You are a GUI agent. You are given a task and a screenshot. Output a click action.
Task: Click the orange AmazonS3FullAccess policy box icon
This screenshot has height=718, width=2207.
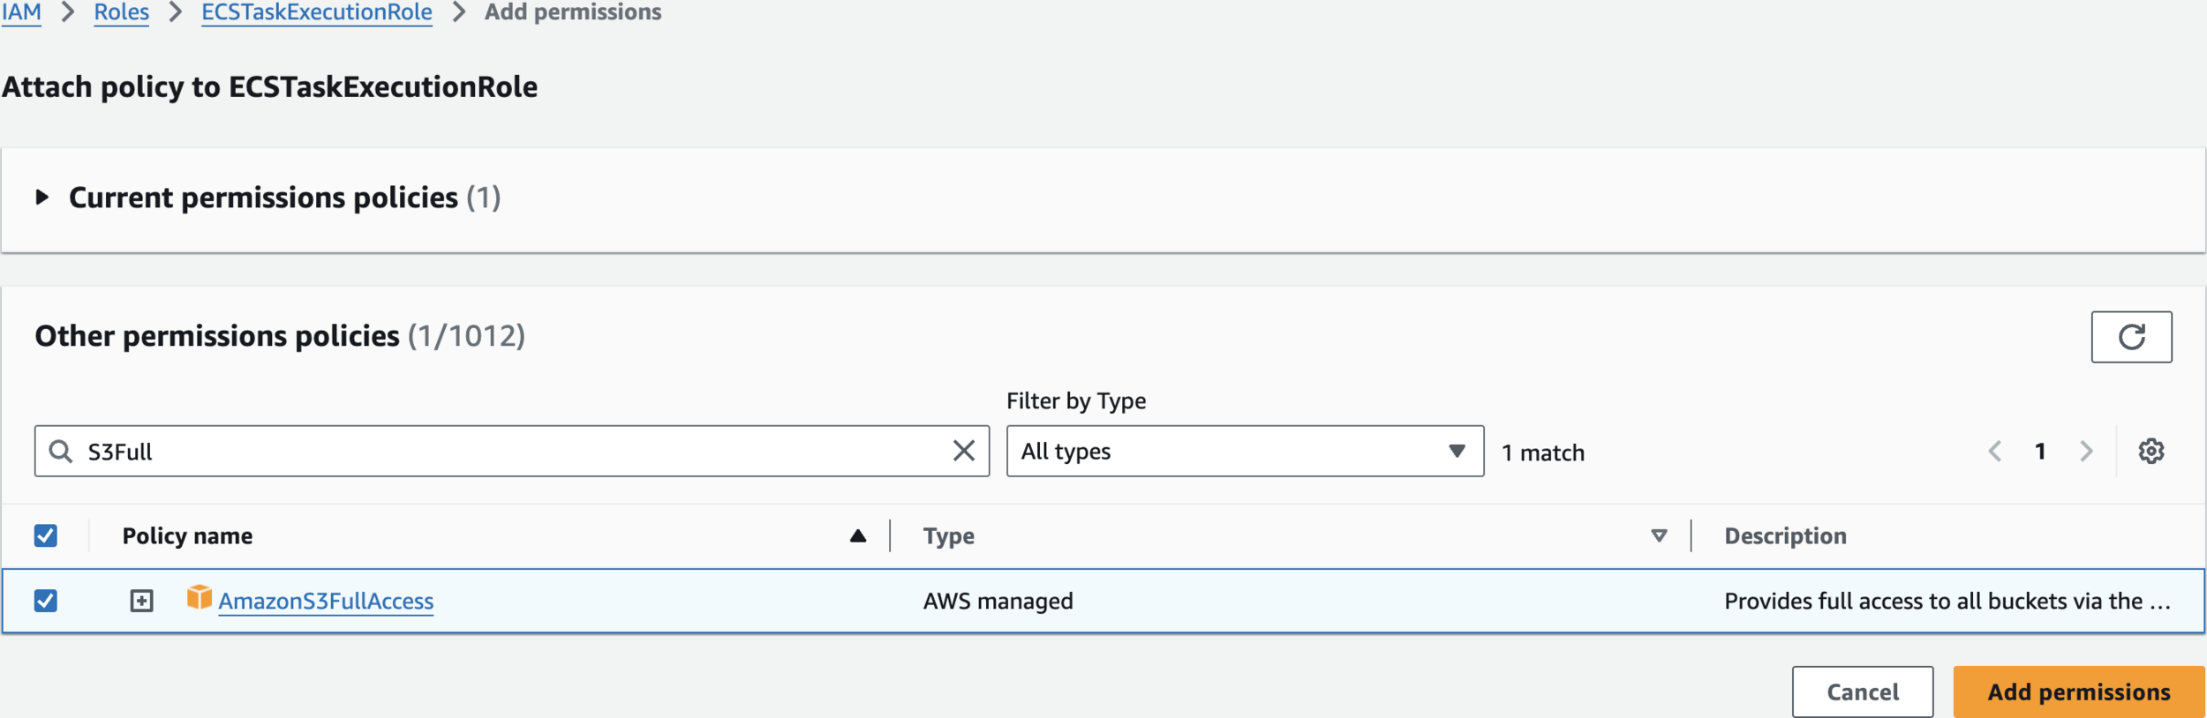click(x=199, y=598)
